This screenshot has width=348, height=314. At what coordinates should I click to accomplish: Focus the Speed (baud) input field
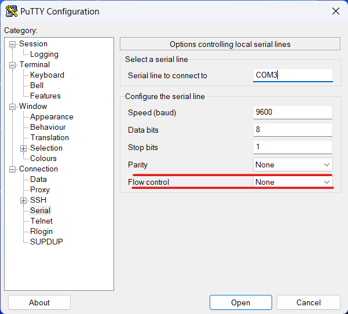pyautogui.click(x=293, y=112)
